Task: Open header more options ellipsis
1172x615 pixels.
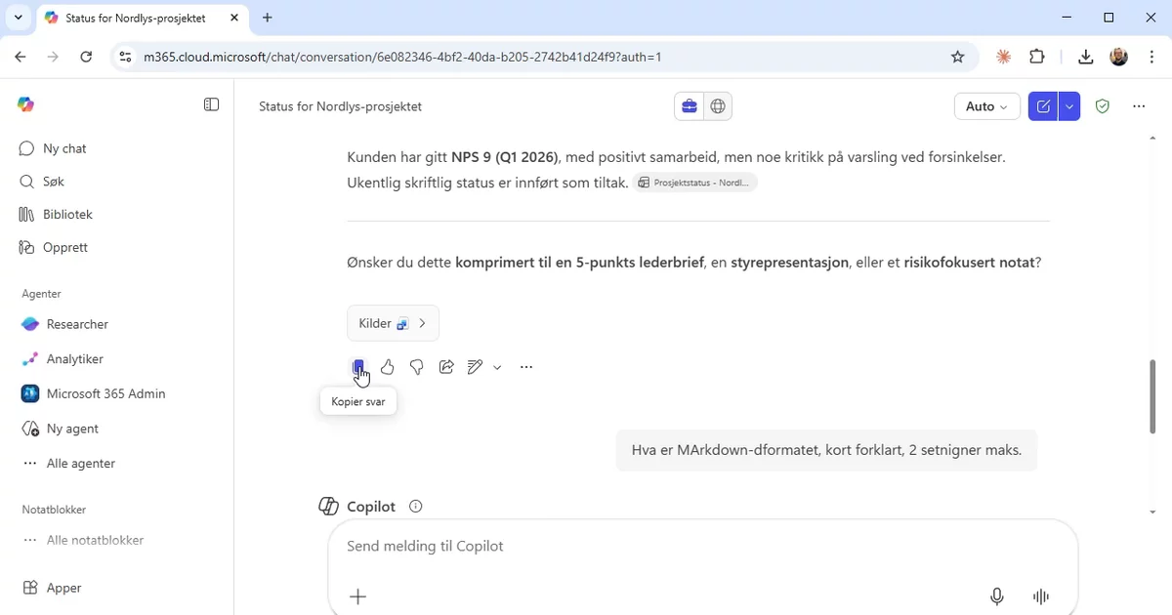Action: [x=1139, y=106]
